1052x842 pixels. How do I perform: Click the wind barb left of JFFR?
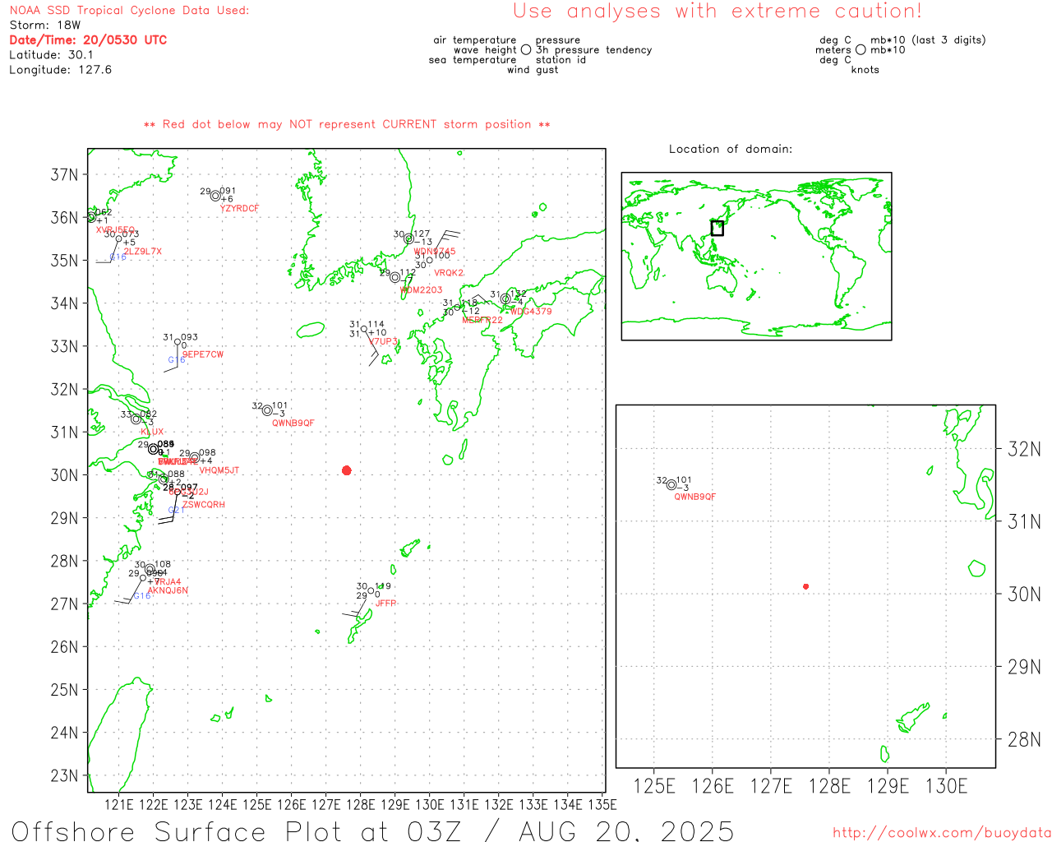click(355, 607)
